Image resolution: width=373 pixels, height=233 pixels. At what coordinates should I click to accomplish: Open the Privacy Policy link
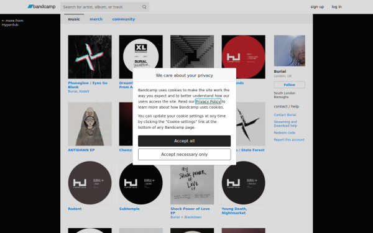tap(208, 101)
